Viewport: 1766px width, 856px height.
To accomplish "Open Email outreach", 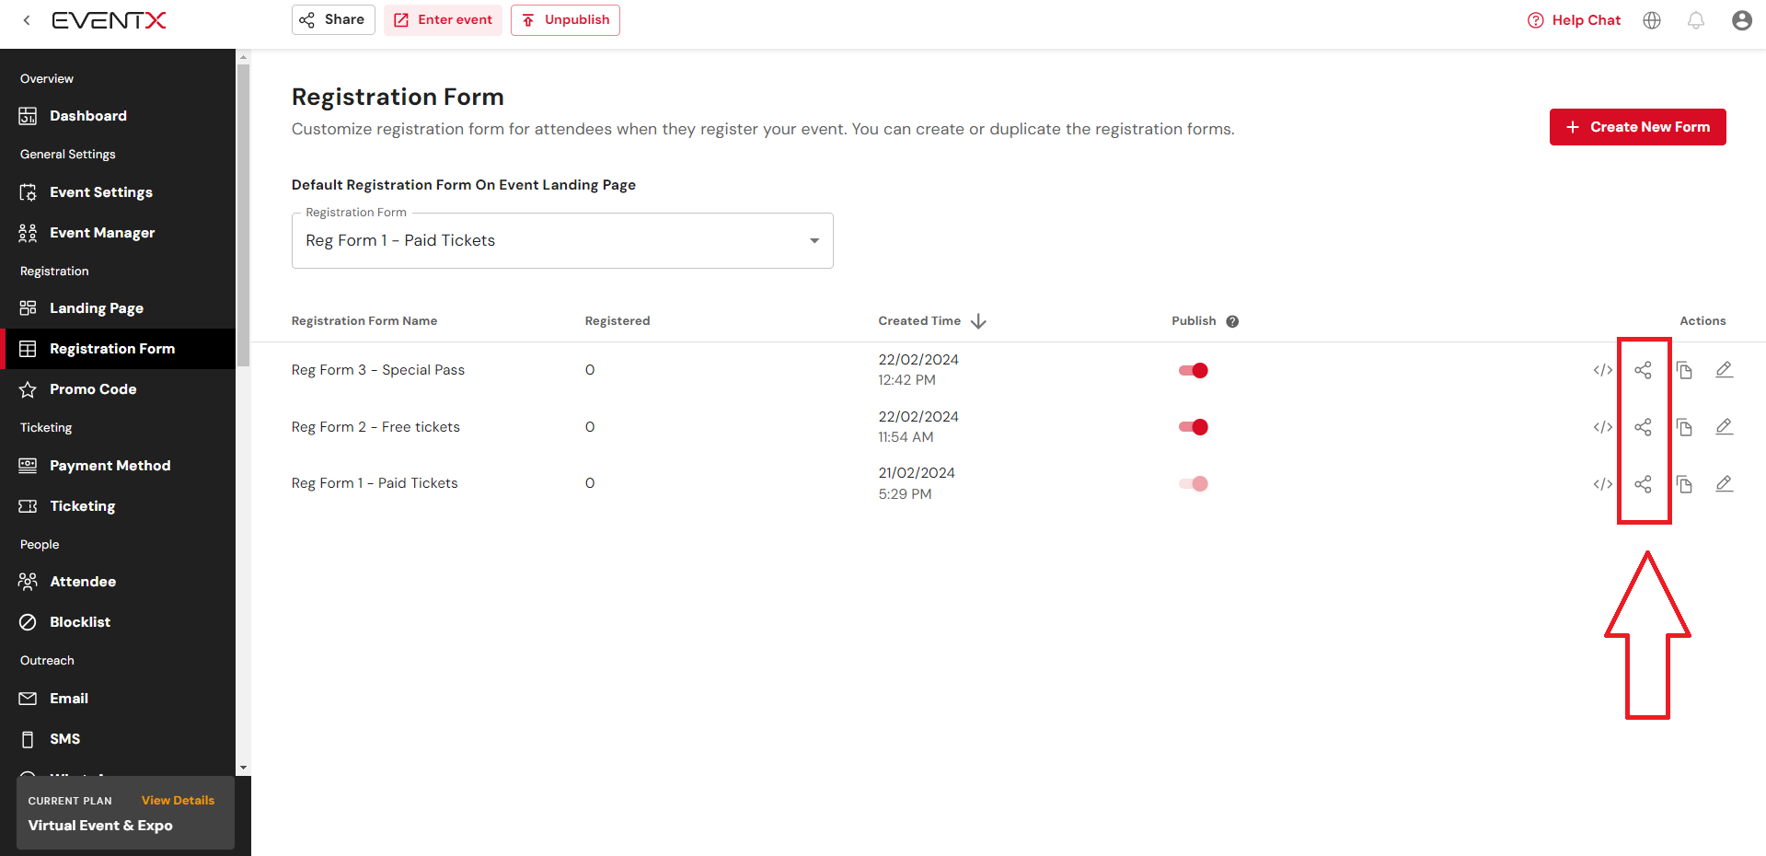I will tap(118, 699).
